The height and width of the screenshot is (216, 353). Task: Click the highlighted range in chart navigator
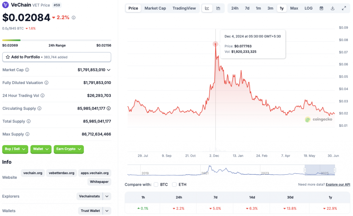320,170
